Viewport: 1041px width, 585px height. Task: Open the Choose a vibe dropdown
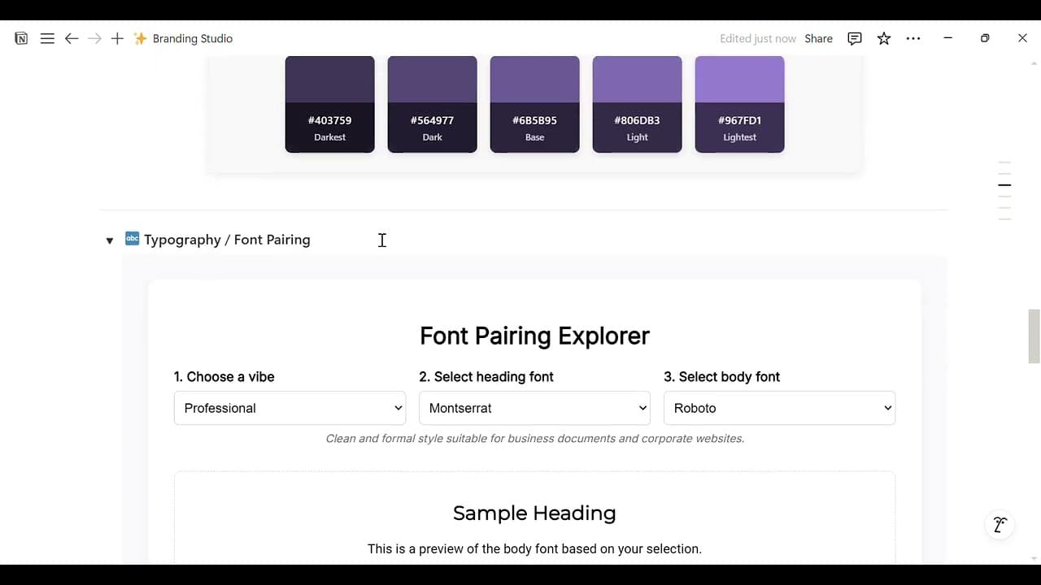(x=290, y=408)
